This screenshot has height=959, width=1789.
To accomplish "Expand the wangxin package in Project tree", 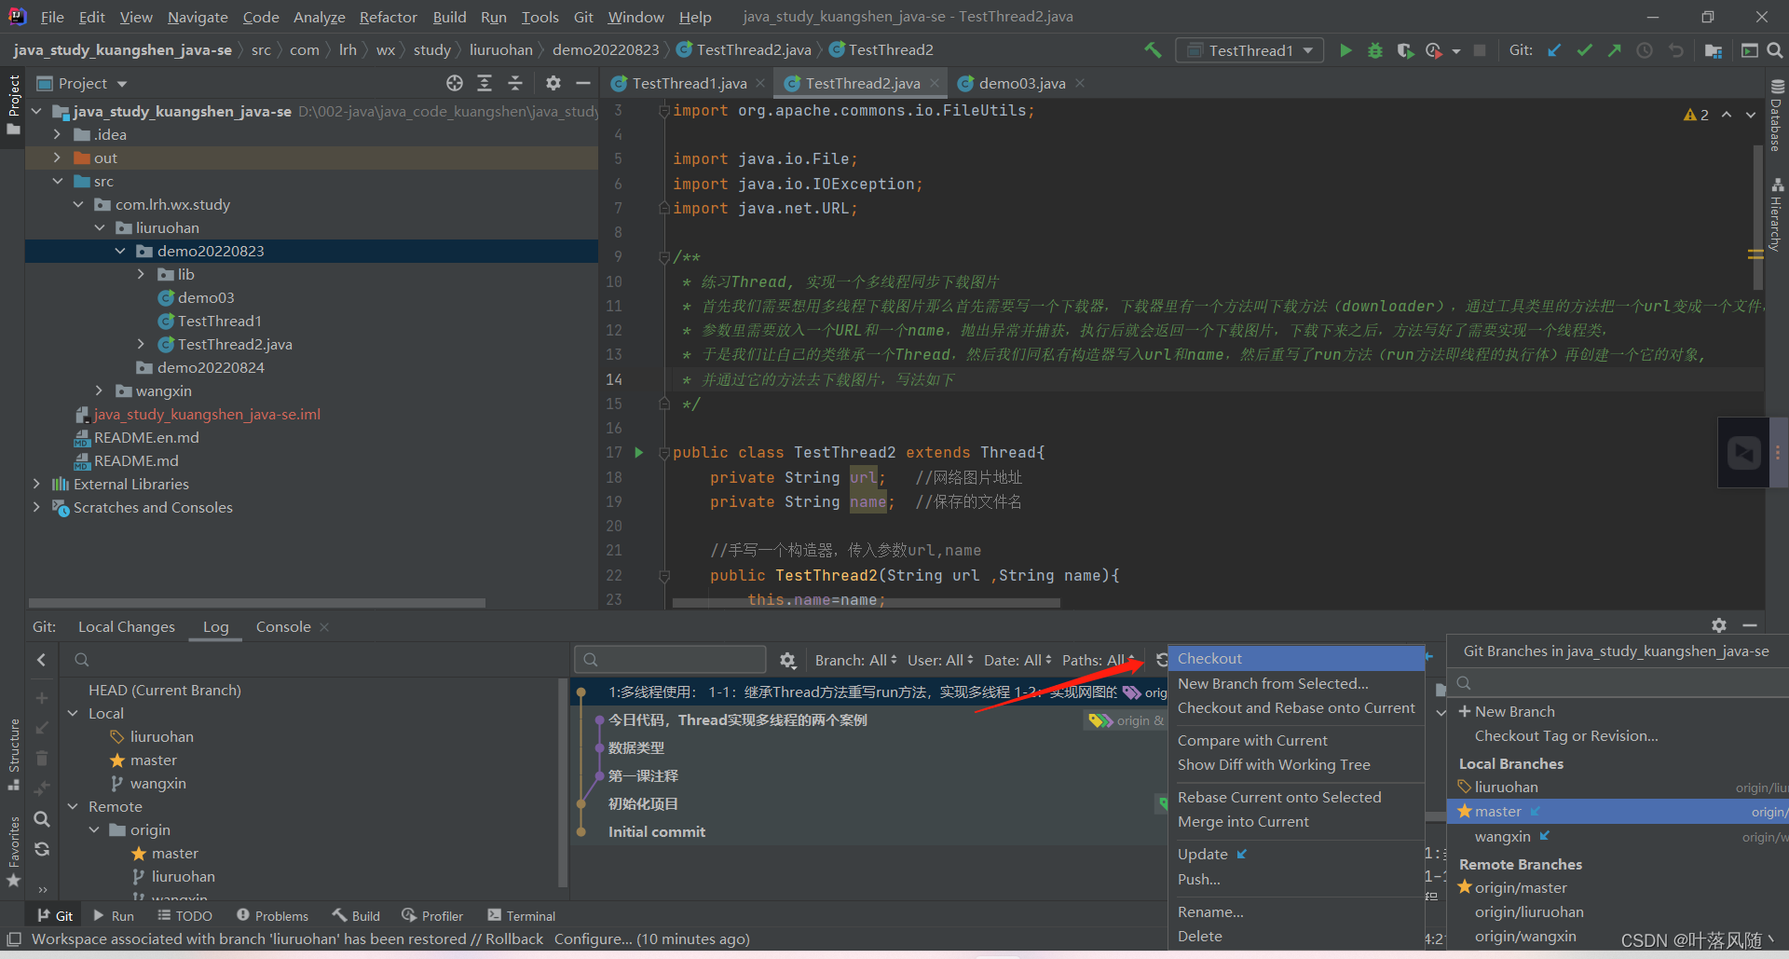I will tap(100, 390).
